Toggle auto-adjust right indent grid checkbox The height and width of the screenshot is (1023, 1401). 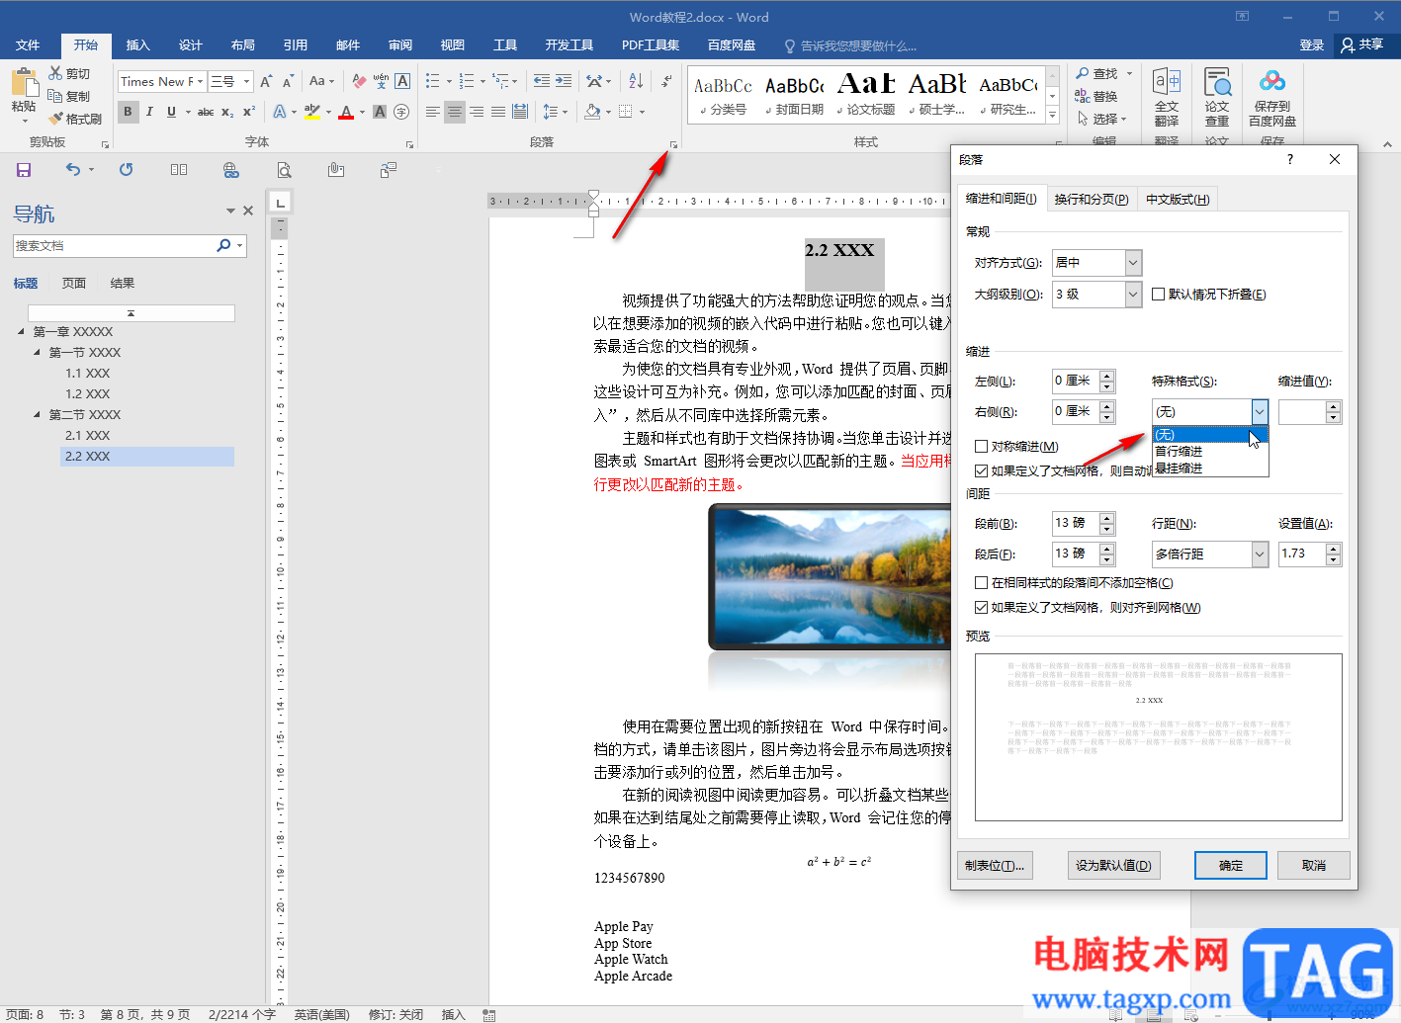click(x=982, y=471)
